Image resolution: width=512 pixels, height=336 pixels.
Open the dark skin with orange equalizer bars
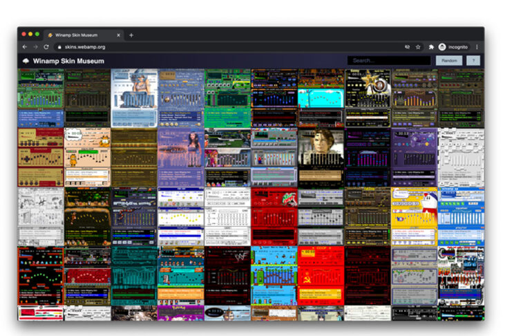(415, 98)
